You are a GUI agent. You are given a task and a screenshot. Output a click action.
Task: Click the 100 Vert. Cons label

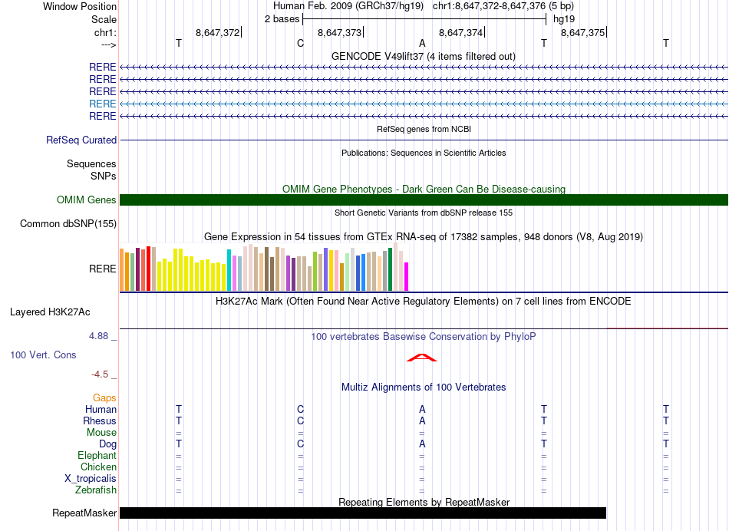[43, 355]
